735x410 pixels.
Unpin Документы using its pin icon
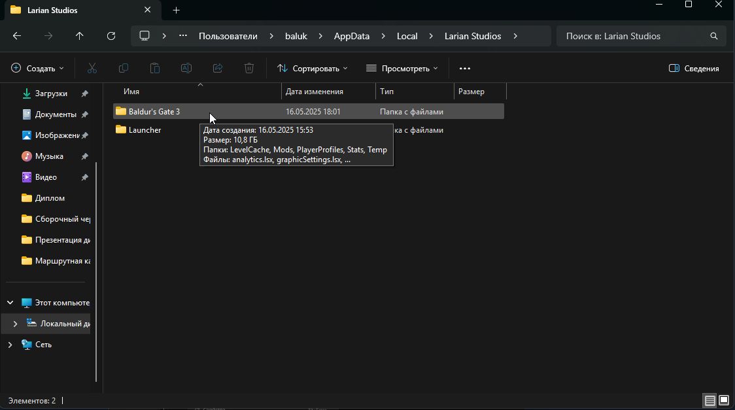click(x=84, y=114)
